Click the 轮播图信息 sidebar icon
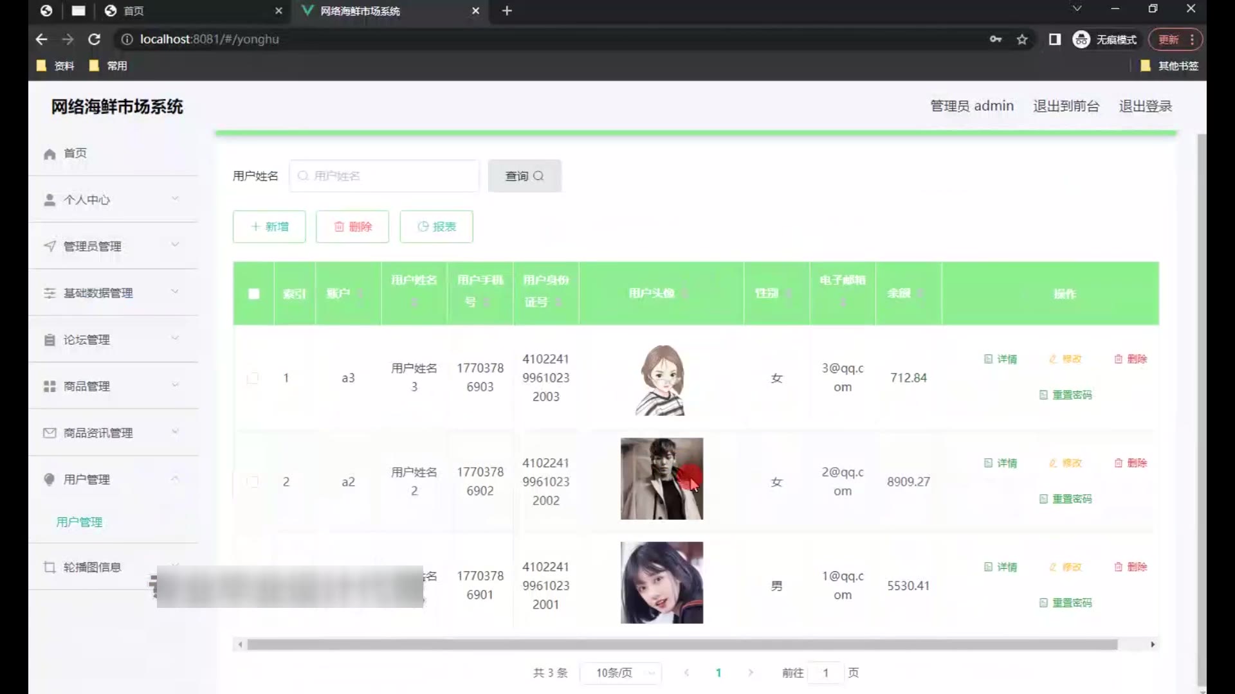 (x=50, y=567)
